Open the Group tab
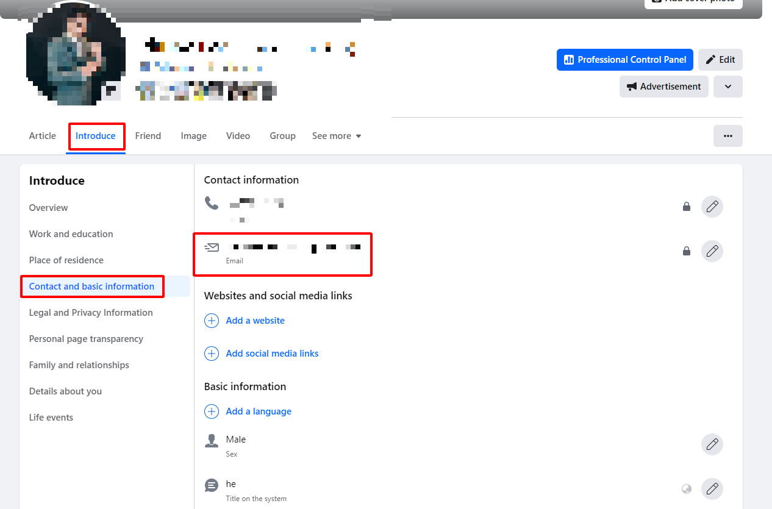The width and height of the screenshot is (772, 509). [283, 136]
